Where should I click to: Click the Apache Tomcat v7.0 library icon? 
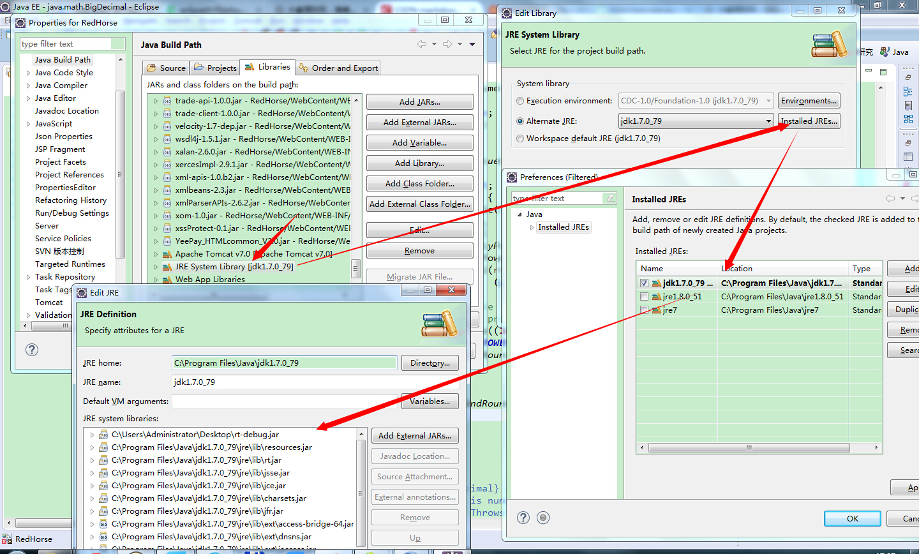tap(167, 254)
